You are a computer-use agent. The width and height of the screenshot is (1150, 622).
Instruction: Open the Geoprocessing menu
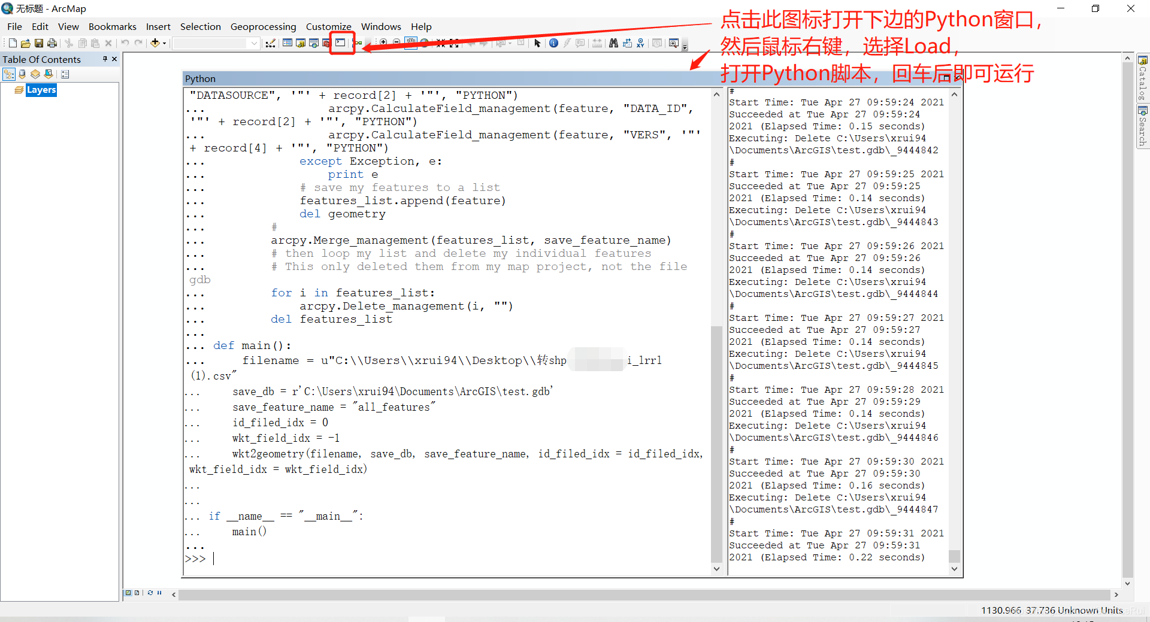[x=263, y=26]
